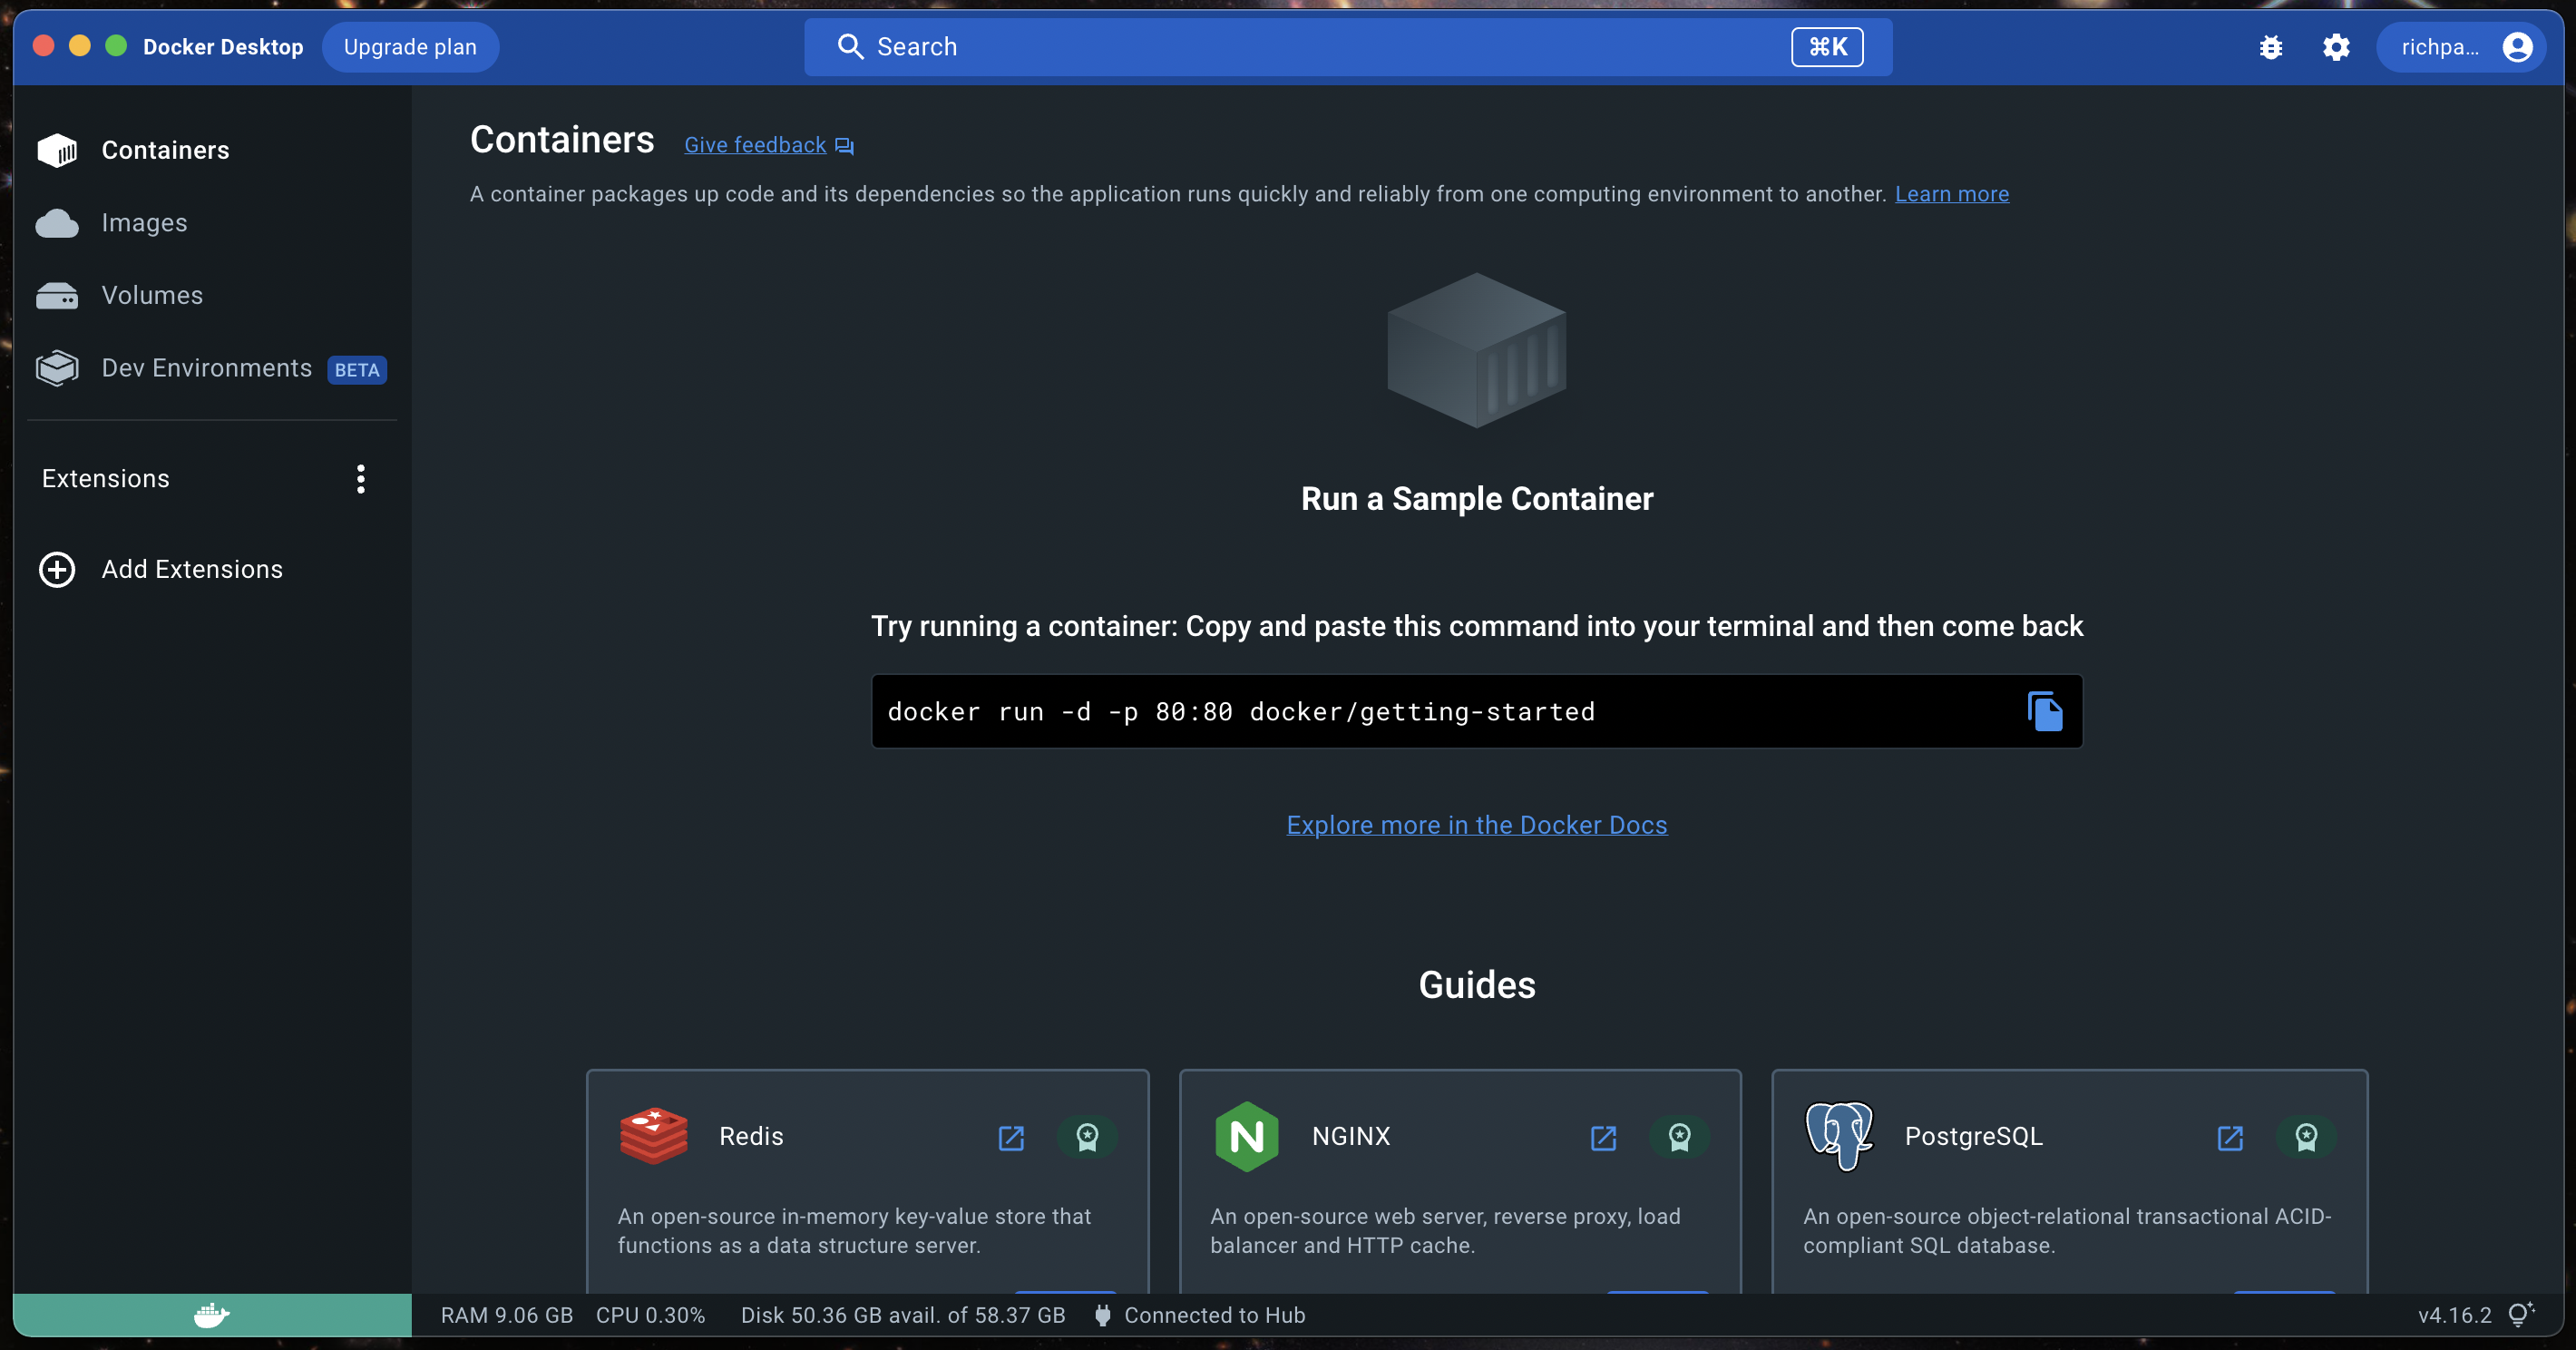
Task: Open Settings gear icon
Action: click(x=2335, y=47)
